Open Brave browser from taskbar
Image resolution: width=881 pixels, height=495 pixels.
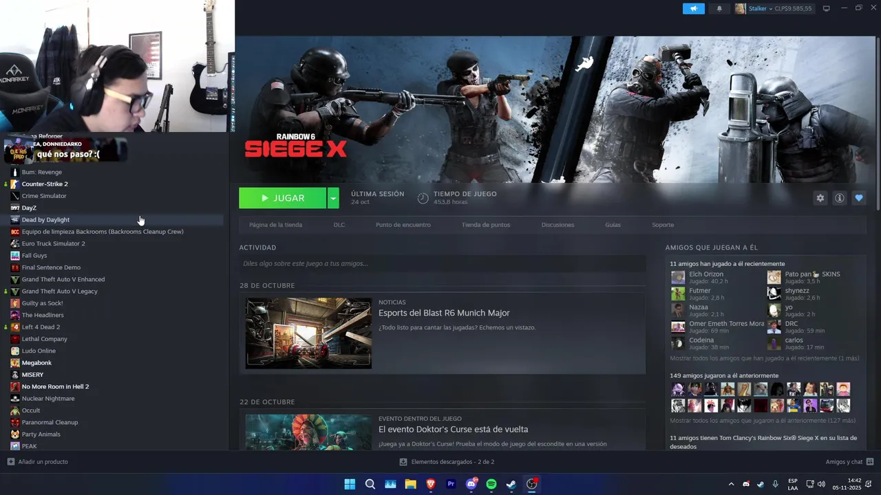[431, 484]
